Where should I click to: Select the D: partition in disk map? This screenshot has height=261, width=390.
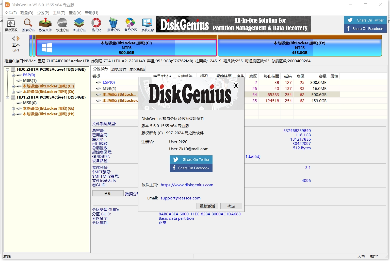(x=300, y=47)
